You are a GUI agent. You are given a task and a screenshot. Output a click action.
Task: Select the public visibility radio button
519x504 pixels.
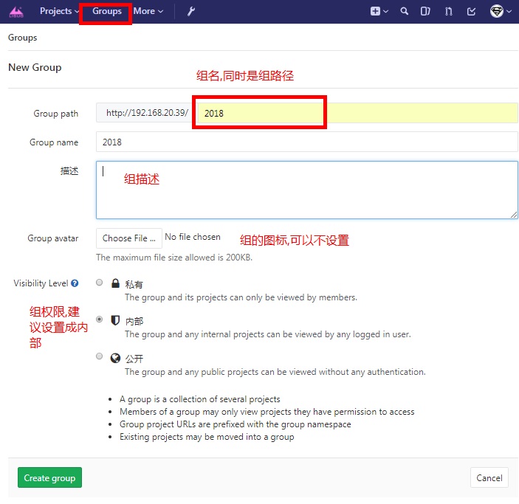coord(100,356)
